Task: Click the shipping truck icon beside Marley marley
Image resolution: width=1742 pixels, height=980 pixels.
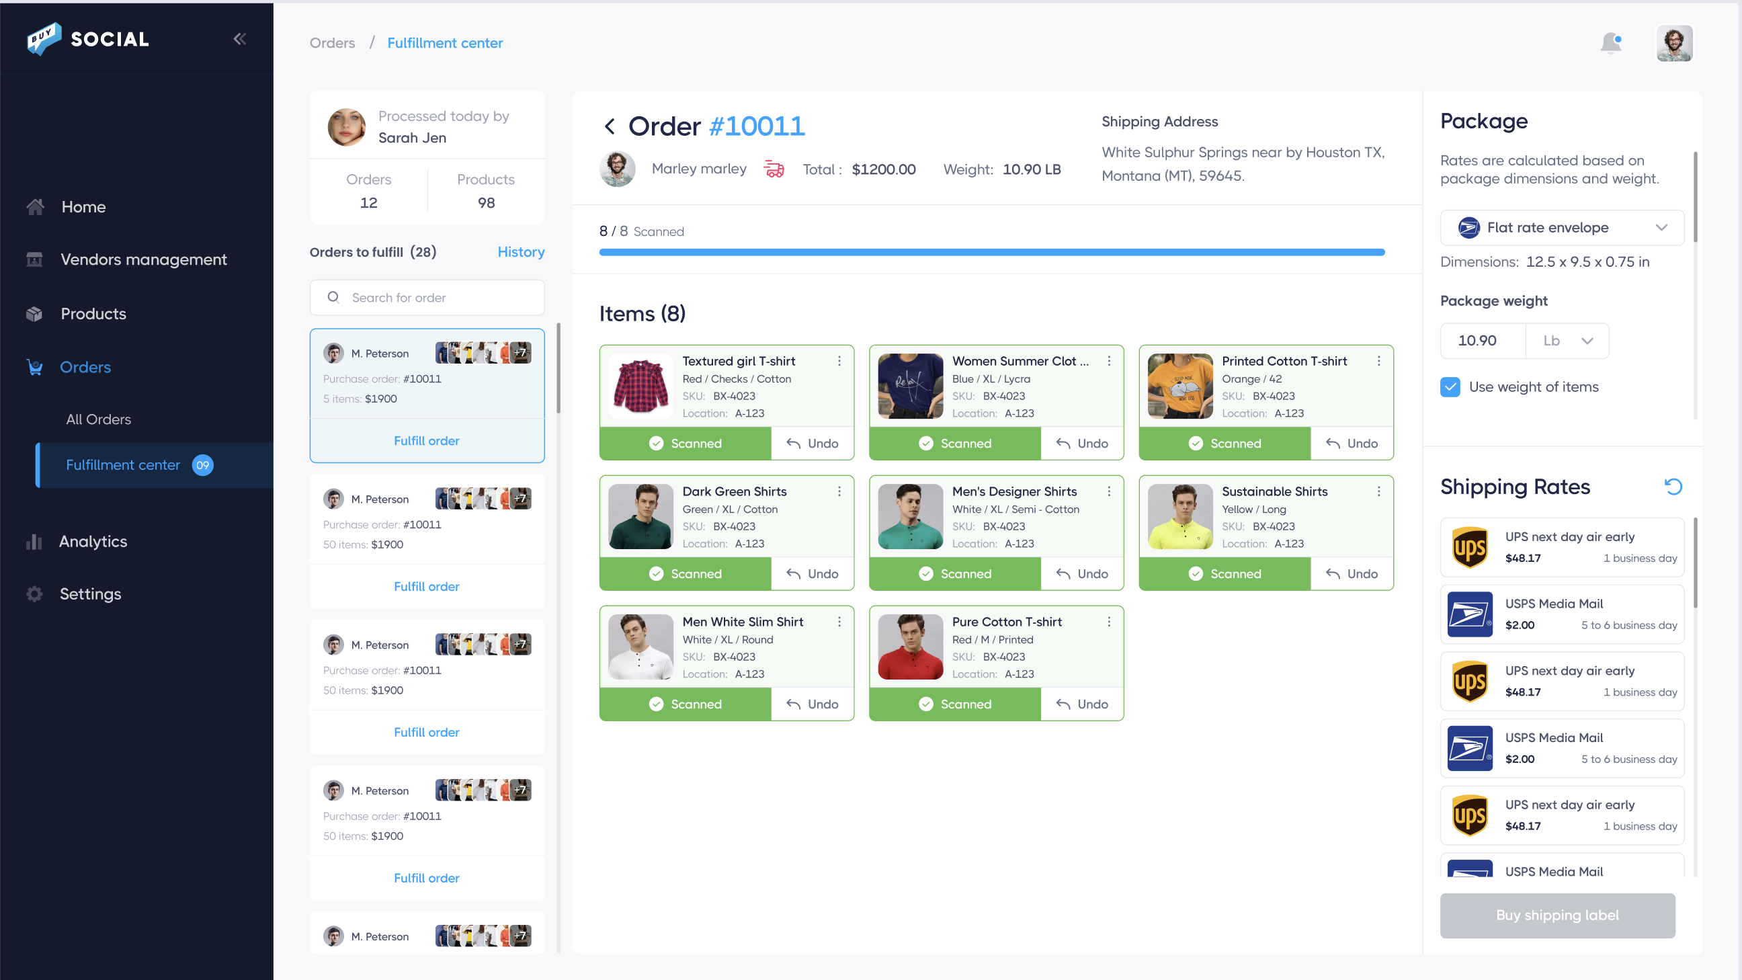Action: click(773, 169)
